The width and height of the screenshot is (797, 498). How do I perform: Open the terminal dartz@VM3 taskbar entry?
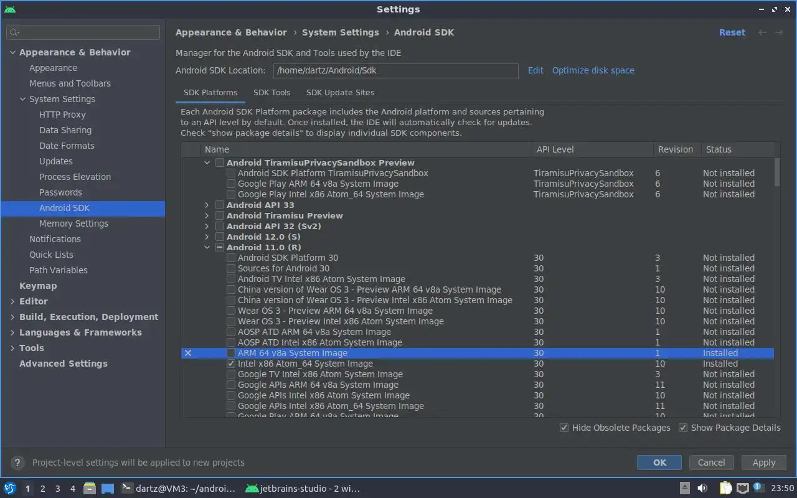(179, 488)
